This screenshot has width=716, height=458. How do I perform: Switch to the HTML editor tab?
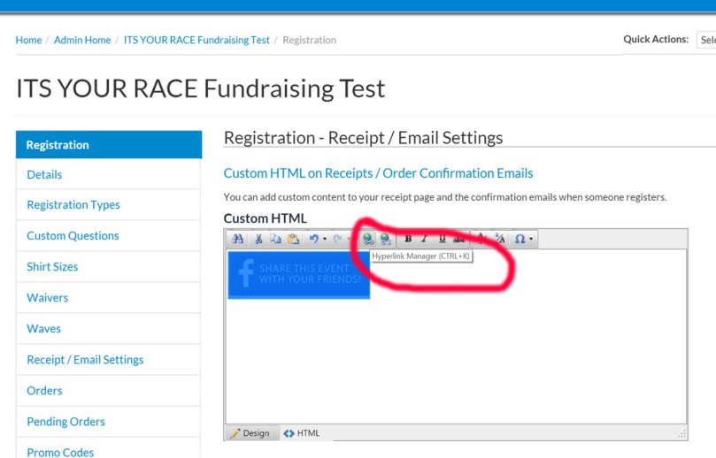click(303, 433)
